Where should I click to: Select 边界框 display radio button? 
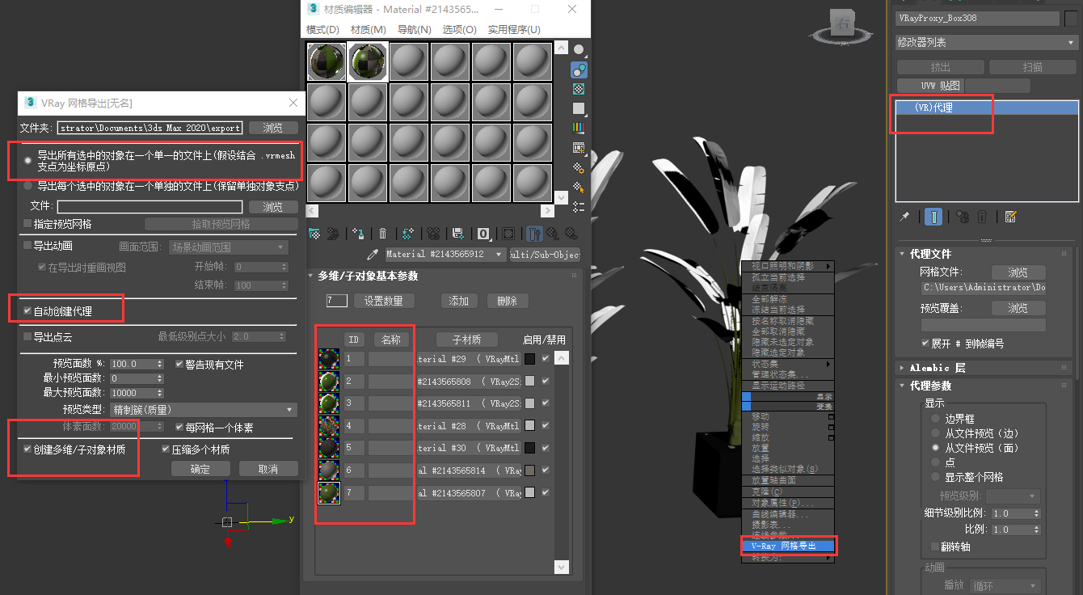[937, 419]
